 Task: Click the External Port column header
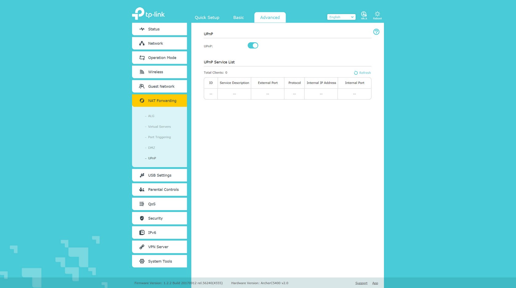[x=268, y=83]
